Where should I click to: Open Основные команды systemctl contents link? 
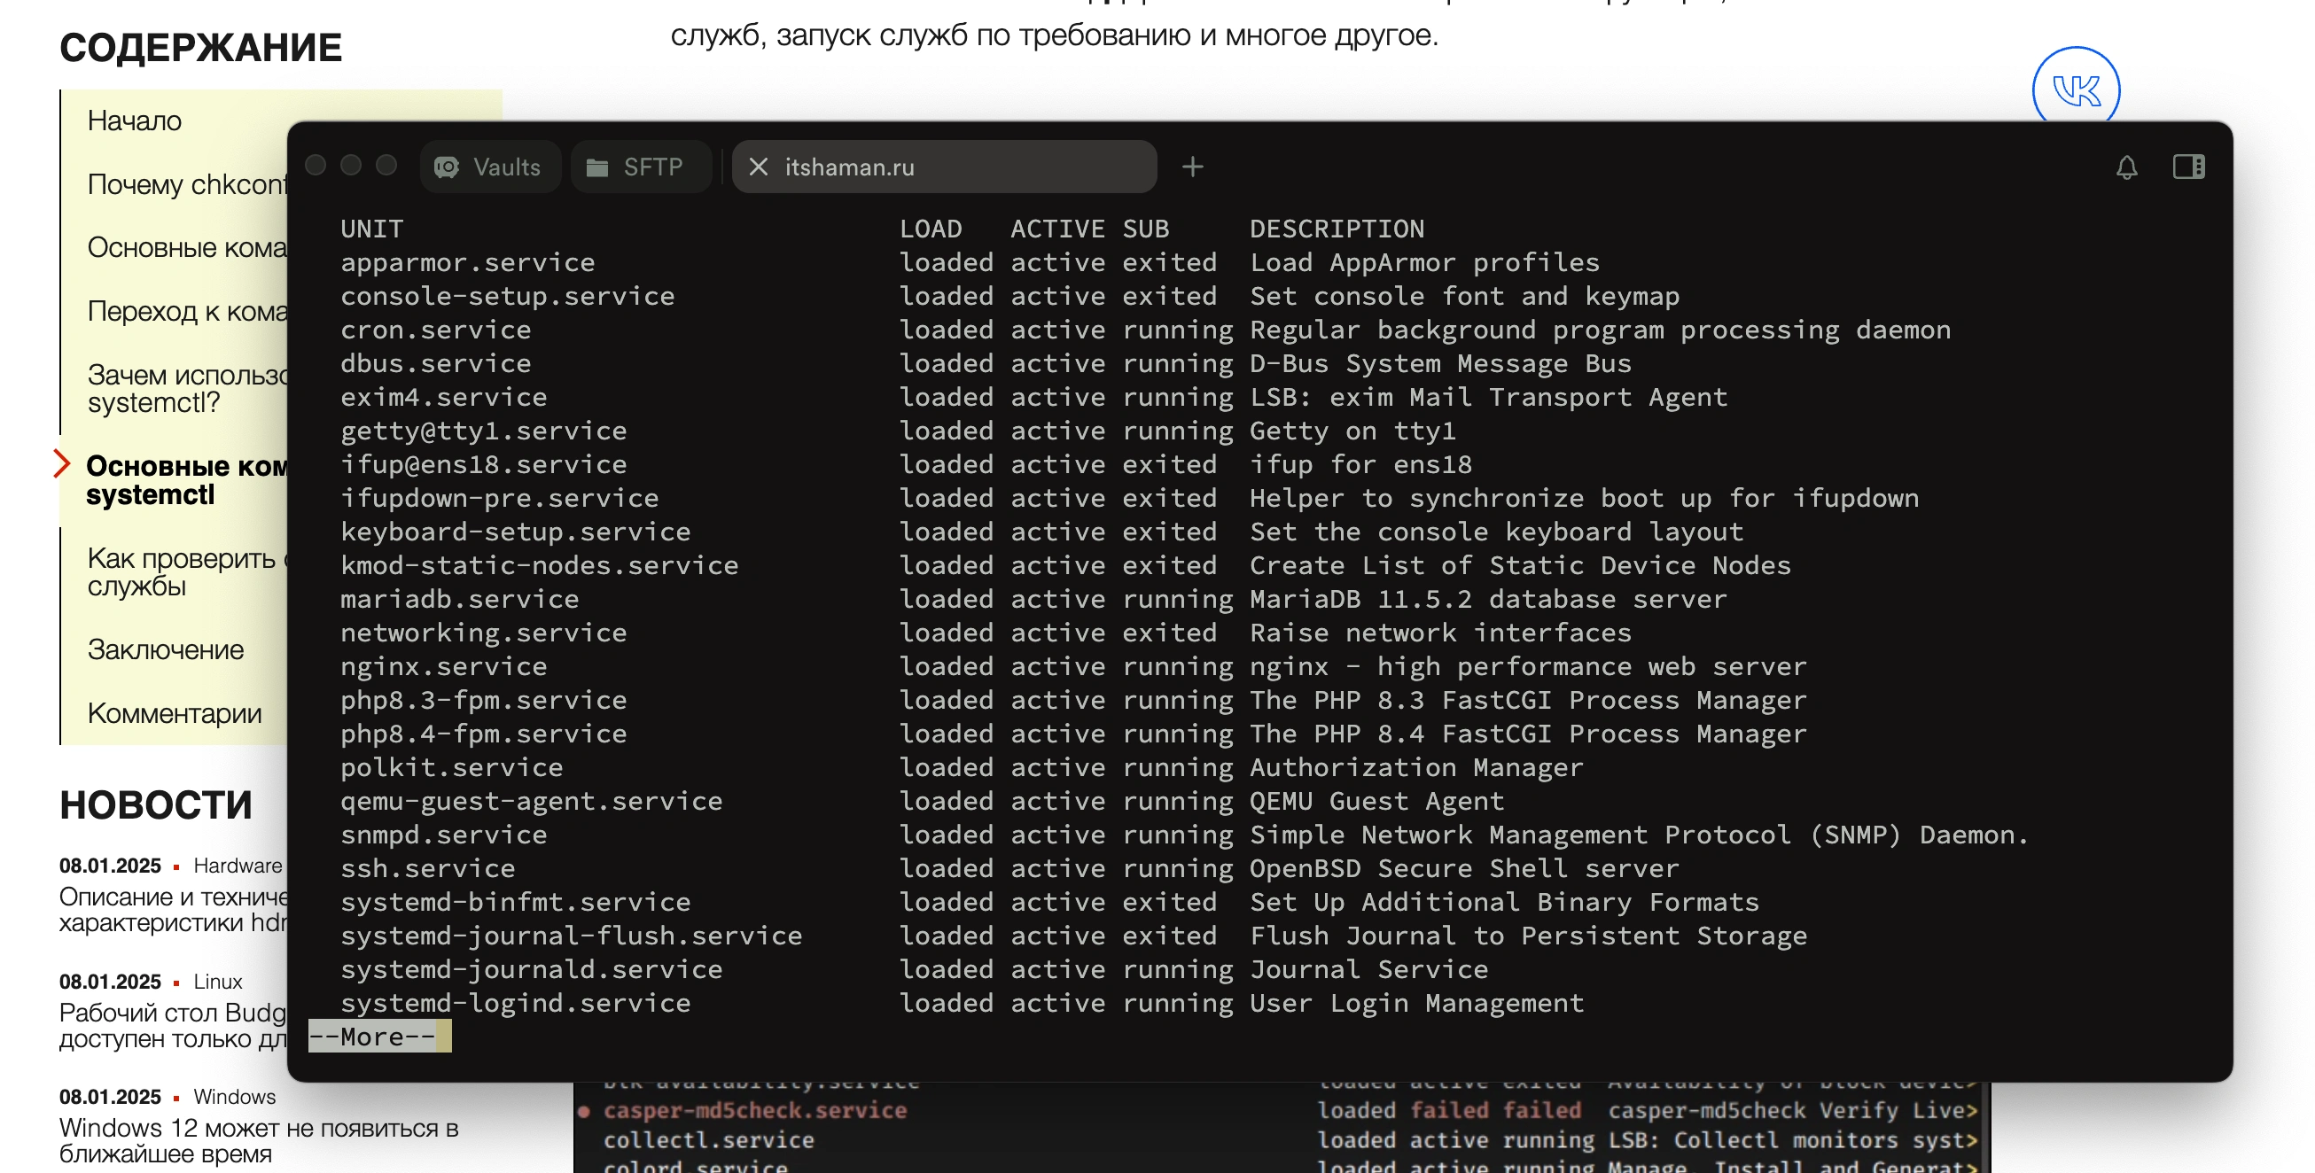tap(187, 480)
